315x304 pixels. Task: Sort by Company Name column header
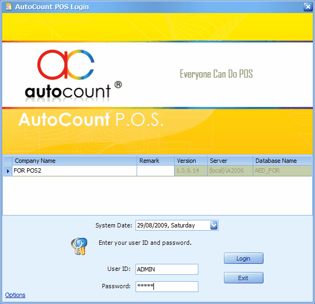(74, 161)
